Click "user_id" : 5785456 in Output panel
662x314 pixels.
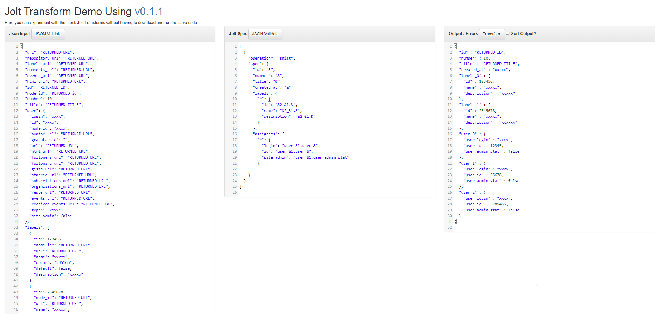(485, 204)
